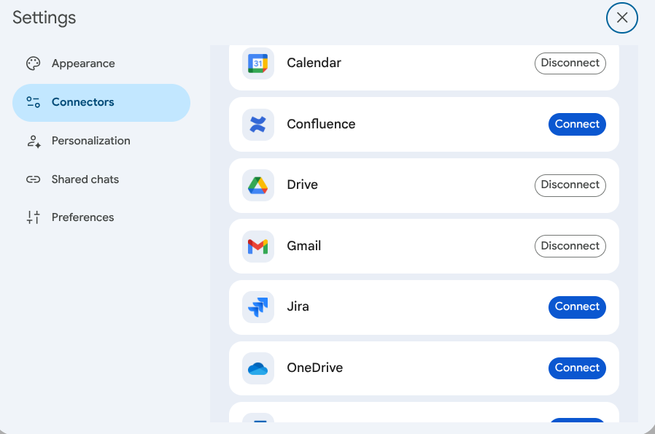Click the Jira logo icon
The height and width of the screenshot is (434, 655).
coord(257,307)
